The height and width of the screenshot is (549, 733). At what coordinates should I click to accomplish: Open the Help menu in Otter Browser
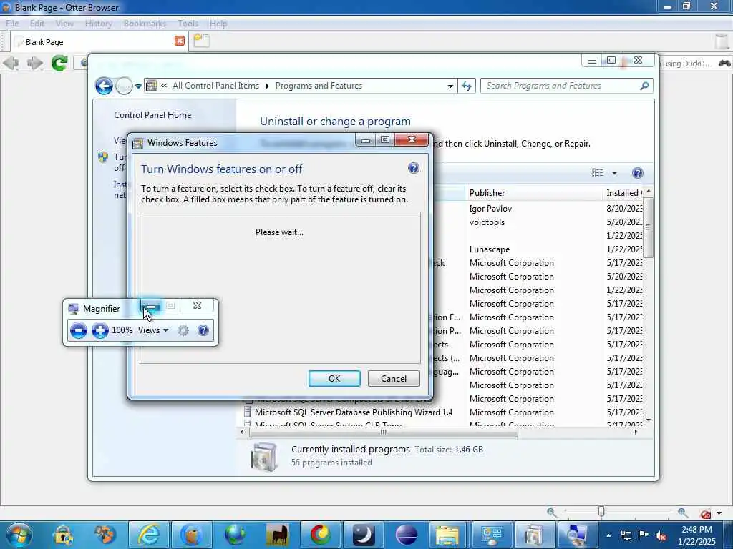pos(218,24)
